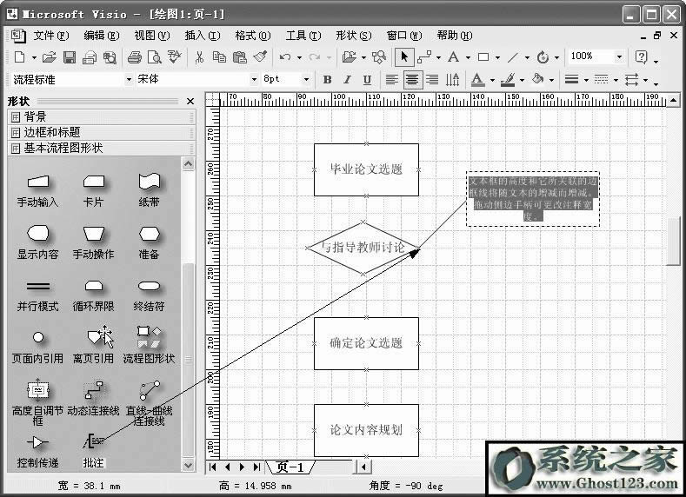The height and width of the screenshot is (497, 686).
Task: Click the 确定论文选题 rectangle on canvas
Action: (x=366, y=343)
